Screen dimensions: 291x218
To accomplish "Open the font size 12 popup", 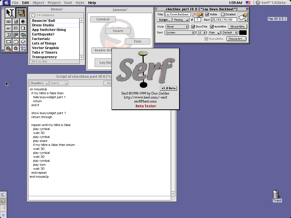I will [201, 33].
